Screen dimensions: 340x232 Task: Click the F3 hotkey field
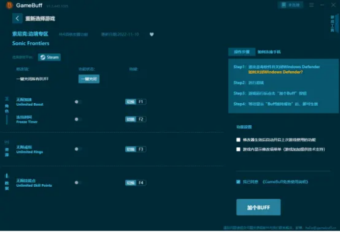tap(141, 149)
